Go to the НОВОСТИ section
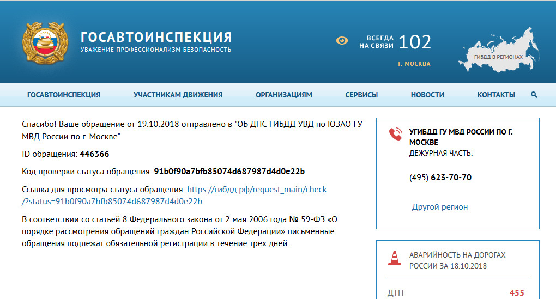556x299 pixels. click(x=427, y=95)
